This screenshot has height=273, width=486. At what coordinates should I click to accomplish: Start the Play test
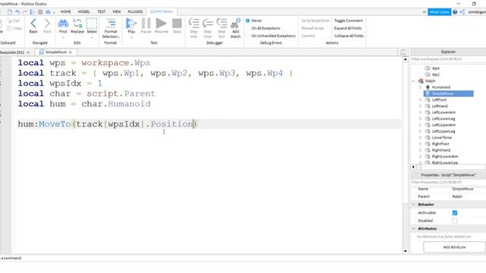point(131,24)
